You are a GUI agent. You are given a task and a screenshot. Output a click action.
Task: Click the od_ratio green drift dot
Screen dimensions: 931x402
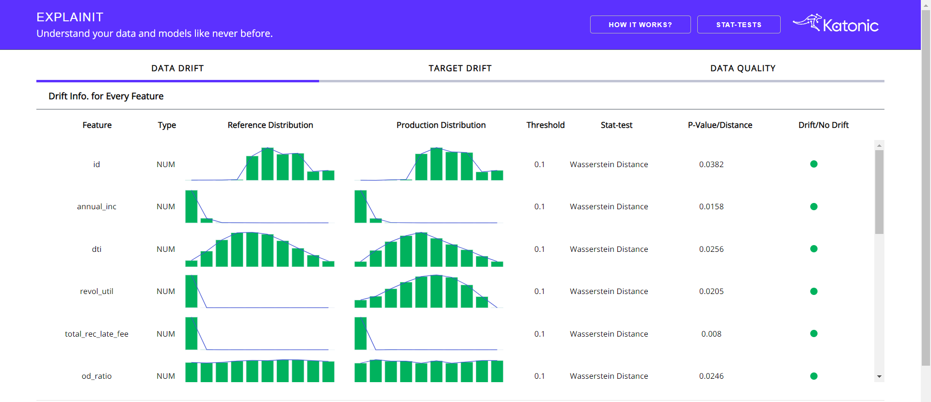click(x=814, y=376)
